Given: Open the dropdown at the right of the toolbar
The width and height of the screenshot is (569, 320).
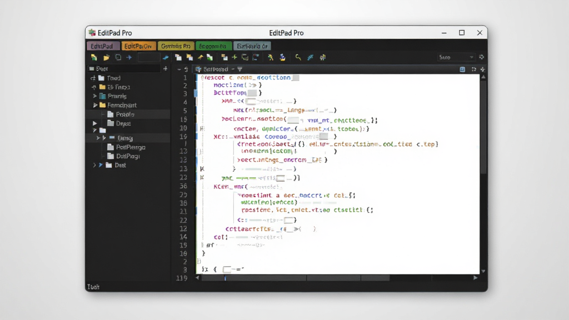Looking at the screenshot, I should (456, 57).
